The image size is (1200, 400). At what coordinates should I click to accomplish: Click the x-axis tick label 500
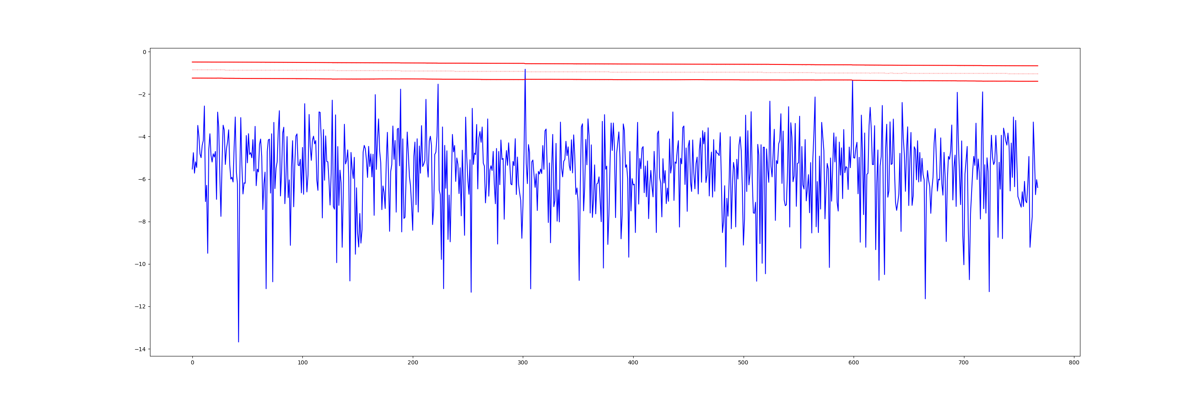[x=743, y=363]
